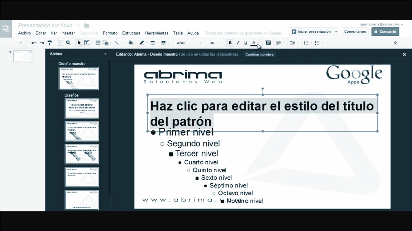Insert an image with the picture icon
The width and height of the screenshot is (412, 231).
pos(98,43)
